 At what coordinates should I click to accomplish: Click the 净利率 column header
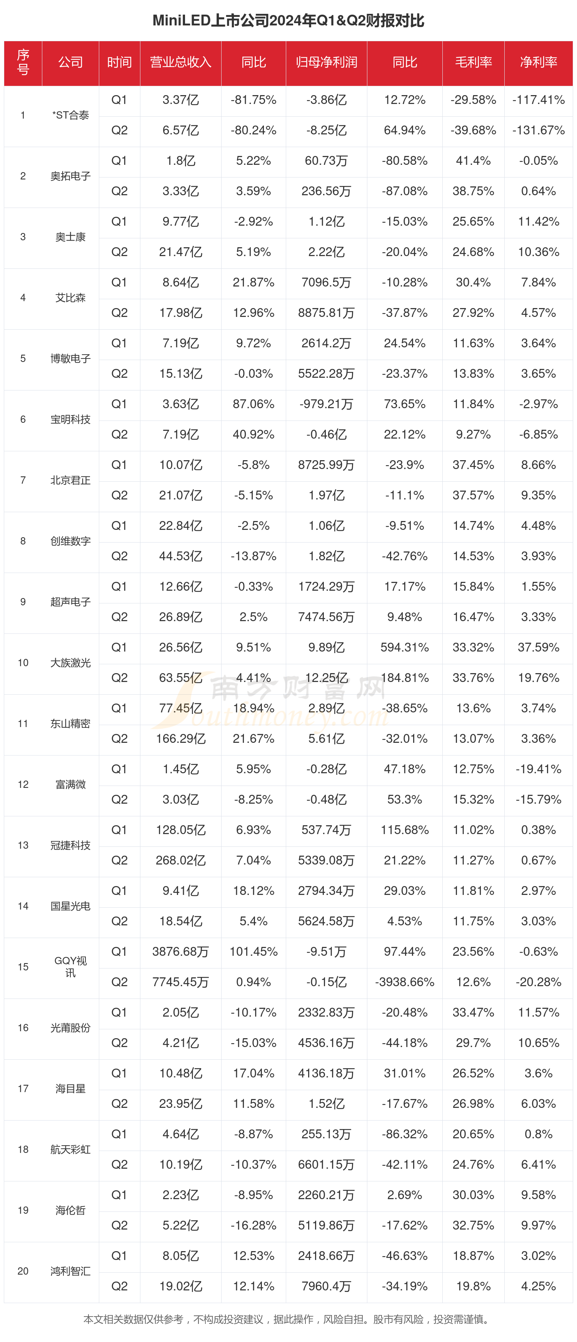point(538,62)
